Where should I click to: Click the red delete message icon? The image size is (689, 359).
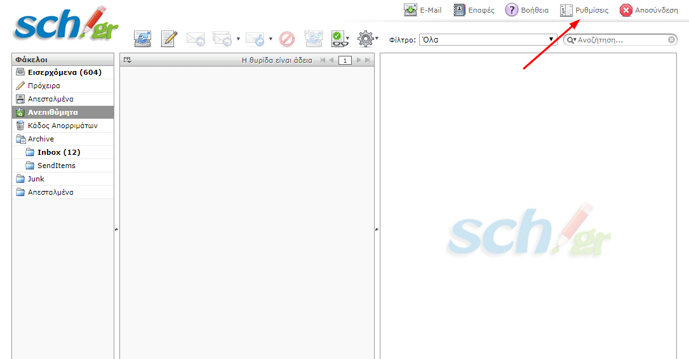287,39
